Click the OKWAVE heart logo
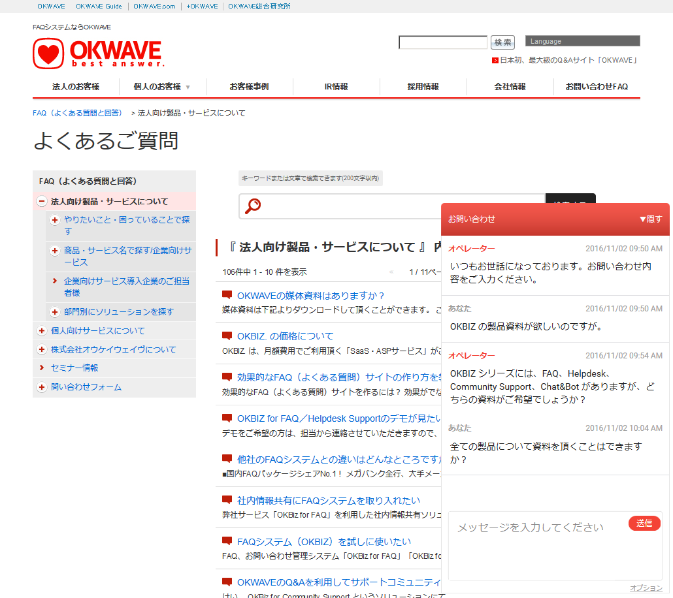The image size is (673, 598). point(49,54)
